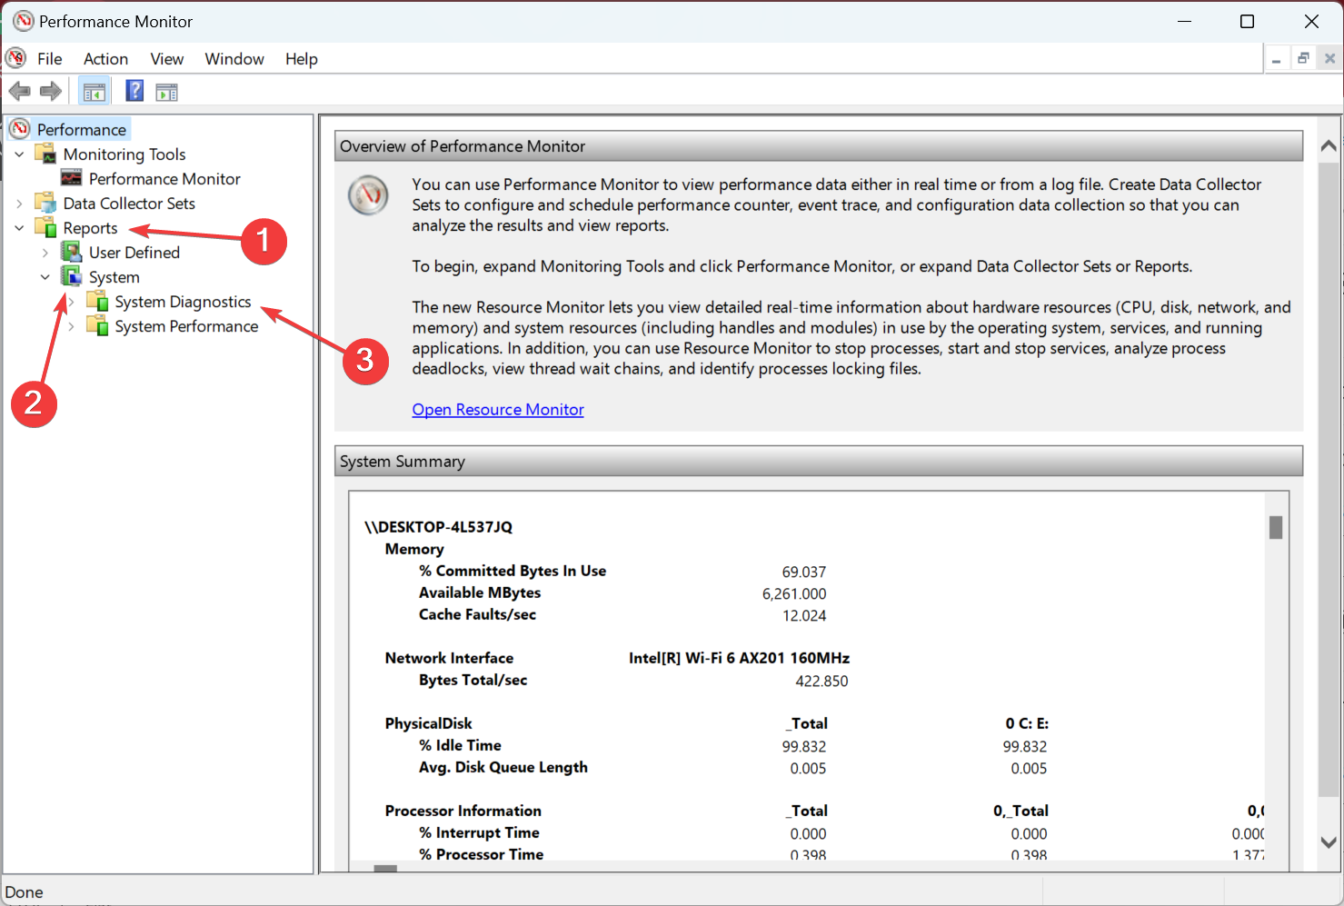1344x906 pixels.
Task: Click the Monitoring Tools folder icon
Action: click(45, 154)
